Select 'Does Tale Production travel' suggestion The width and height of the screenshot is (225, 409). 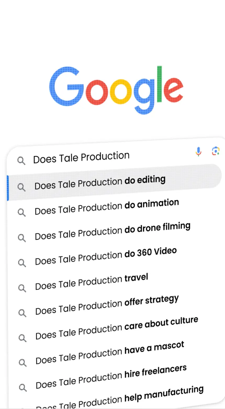coord(92,282)
